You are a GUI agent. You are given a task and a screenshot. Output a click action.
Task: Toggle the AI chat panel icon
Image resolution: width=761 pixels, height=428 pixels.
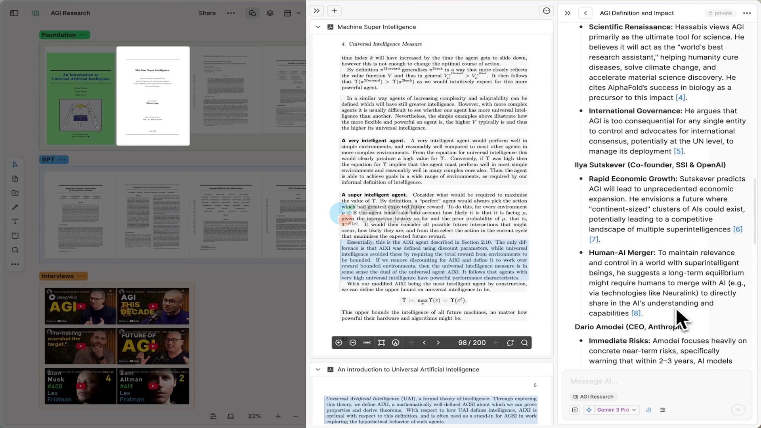252,13
